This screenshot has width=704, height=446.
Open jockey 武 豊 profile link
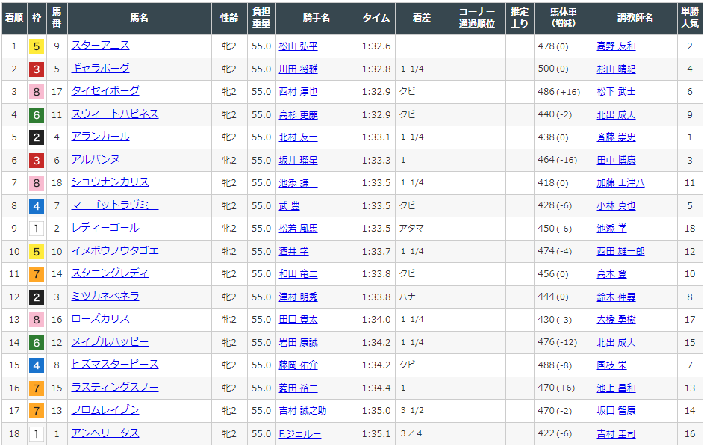(x=288, y=206)
